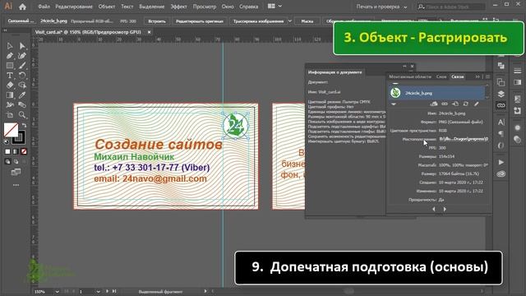Select the Rectangle tool
Image resolution: width=526 pixels, height=296 pixels.
(10, 66)
